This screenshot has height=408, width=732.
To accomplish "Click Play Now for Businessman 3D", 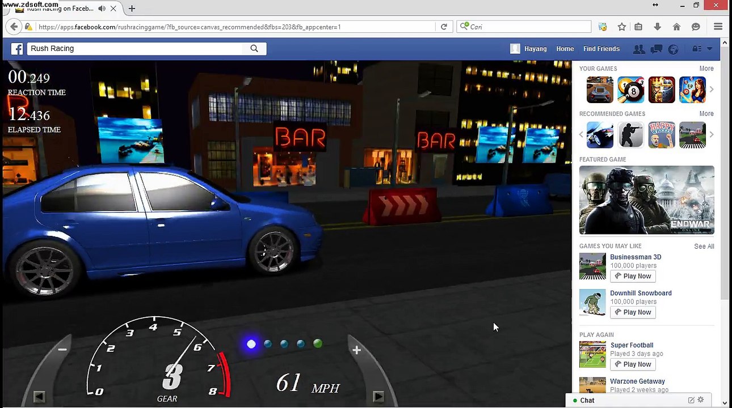I will click(x=633, y=277).
